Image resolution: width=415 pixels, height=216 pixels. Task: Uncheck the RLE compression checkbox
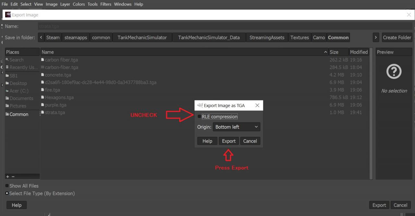click(x=199, y=117)
